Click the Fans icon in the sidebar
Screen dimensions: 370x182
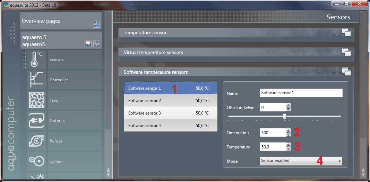pos(36,100)
